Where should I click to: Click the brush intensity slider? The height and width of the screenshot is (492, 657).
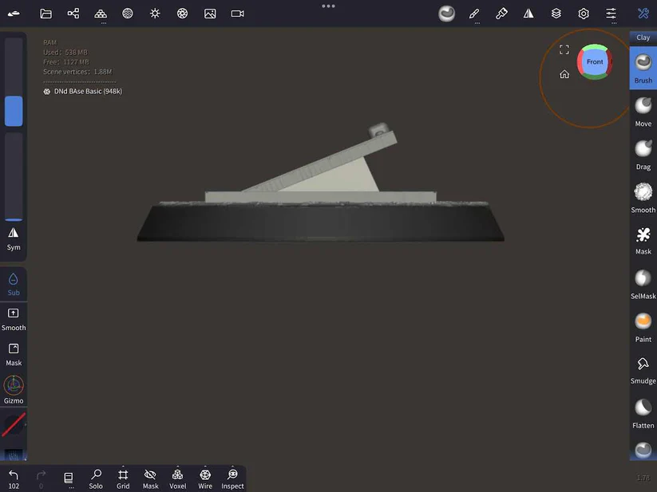[14, 177]
